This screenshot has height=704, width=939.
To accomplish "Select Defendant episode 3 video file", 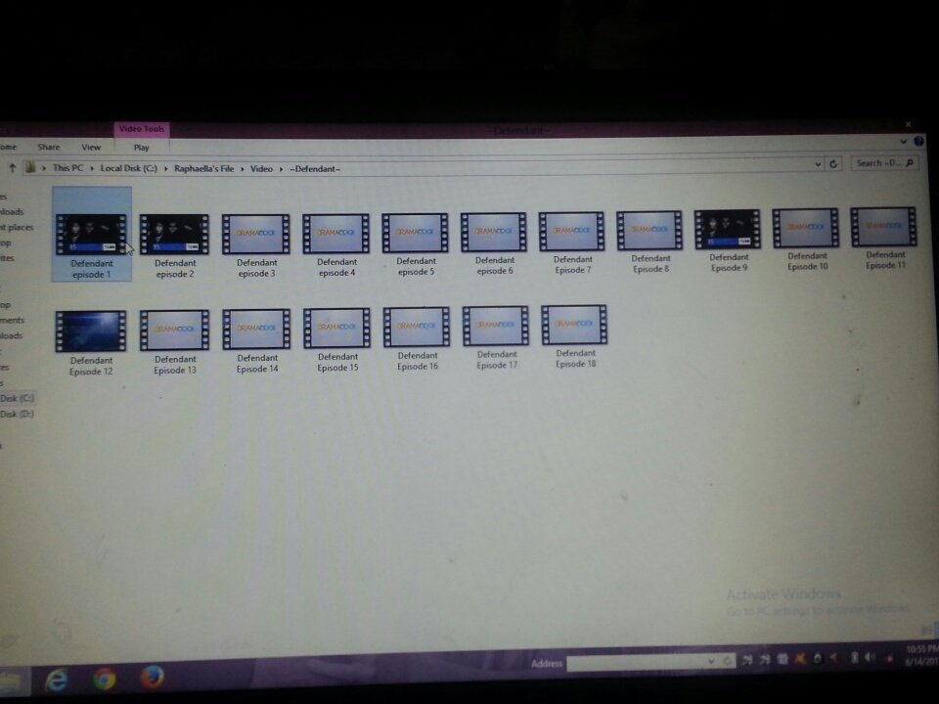I will tap(256, 244).
